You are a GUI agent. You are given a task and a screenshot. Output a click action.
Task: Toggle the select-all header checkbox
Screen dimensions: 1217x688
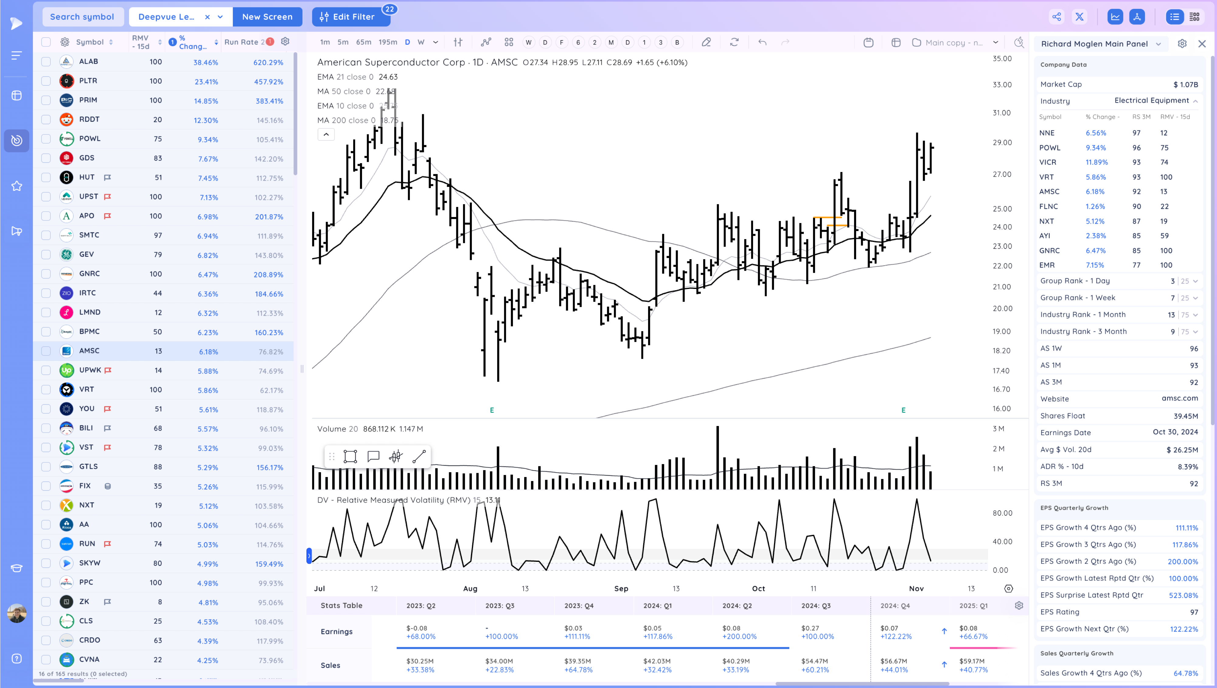point(46,42)
